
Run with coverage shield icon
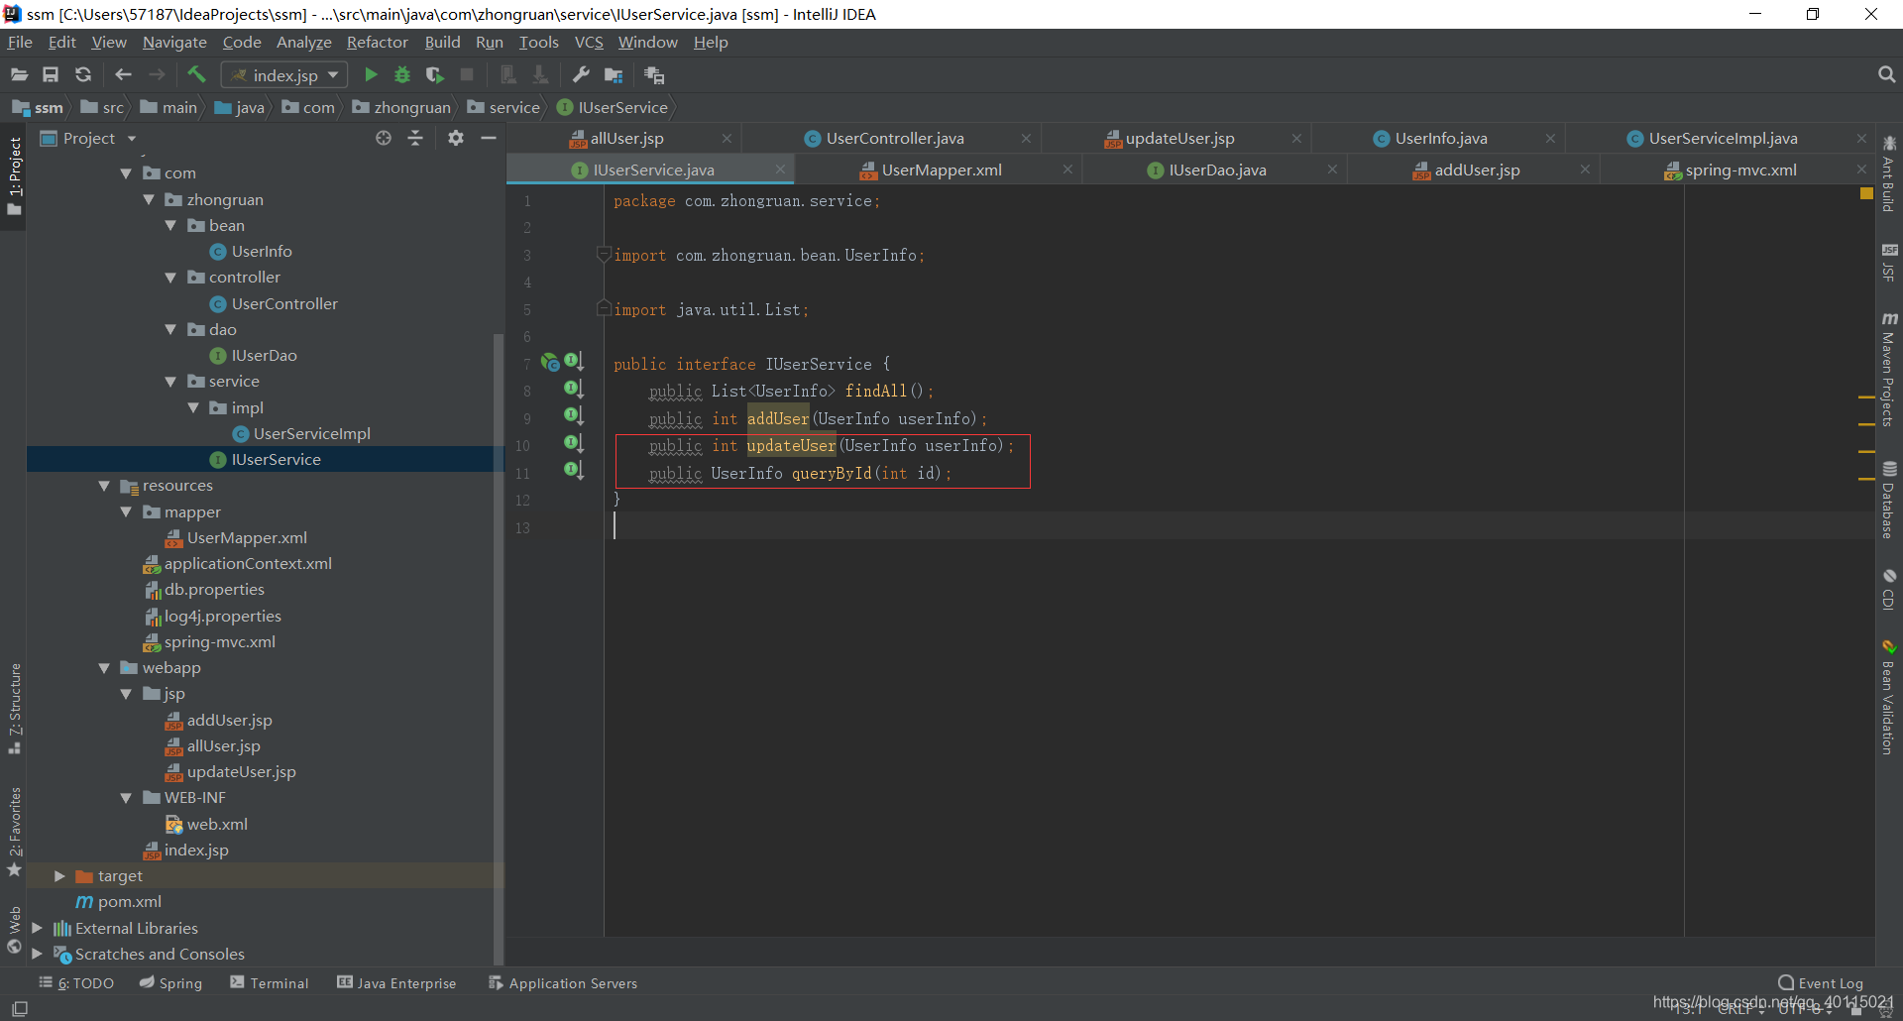(434, 74)
